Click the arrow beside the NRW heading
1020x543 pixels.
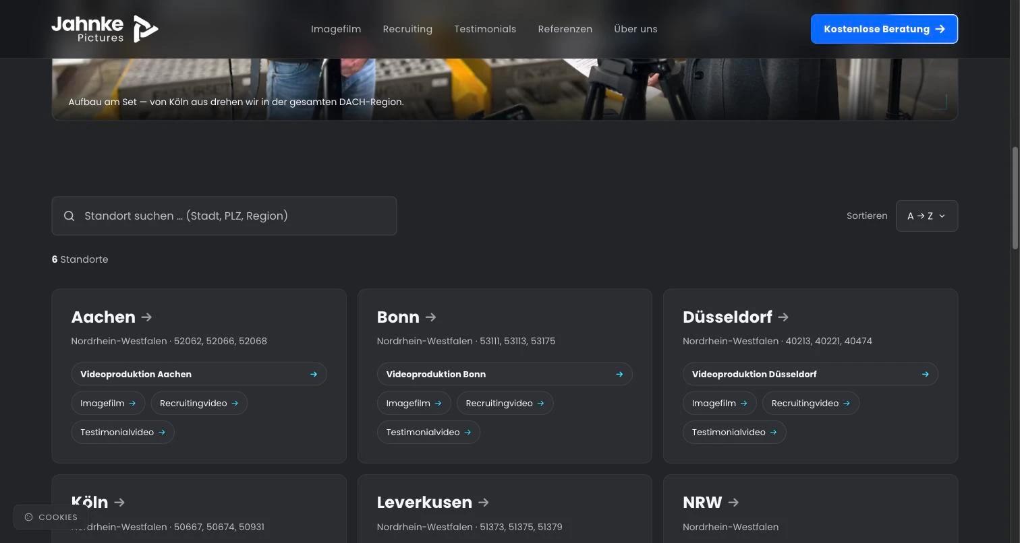(734, 502)
